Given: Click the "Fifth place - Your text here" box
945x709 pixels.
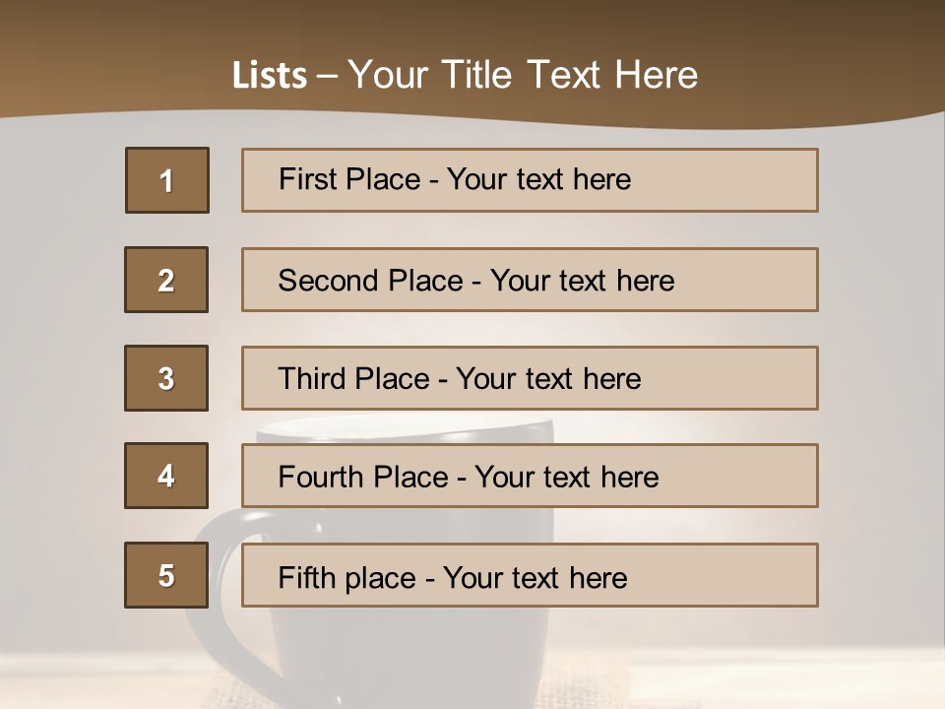Looking at the screenshot, I should pos(530,575).
